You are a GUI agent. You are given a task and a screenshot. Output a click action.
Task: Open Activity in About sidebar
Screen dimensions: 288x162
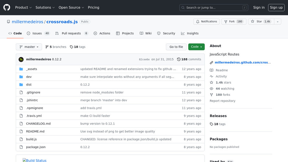(218, 76)
